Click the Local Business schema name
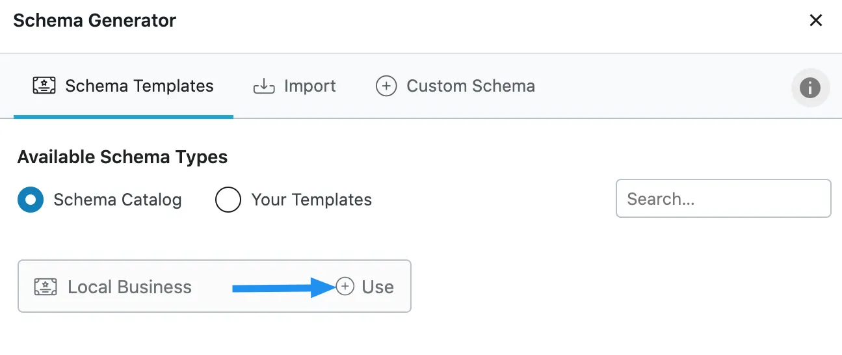842x355 pixels. [129, 287]
